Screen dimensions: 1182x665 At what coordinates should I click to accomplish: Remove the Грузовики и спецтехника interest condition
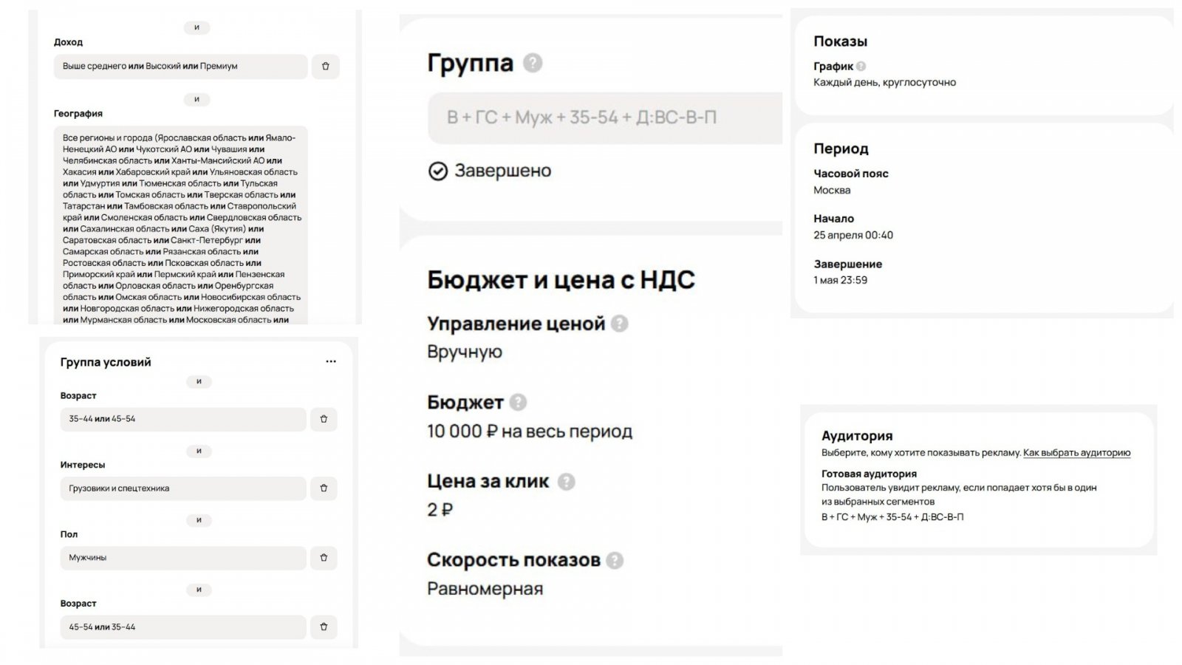[x=324, y=488]
